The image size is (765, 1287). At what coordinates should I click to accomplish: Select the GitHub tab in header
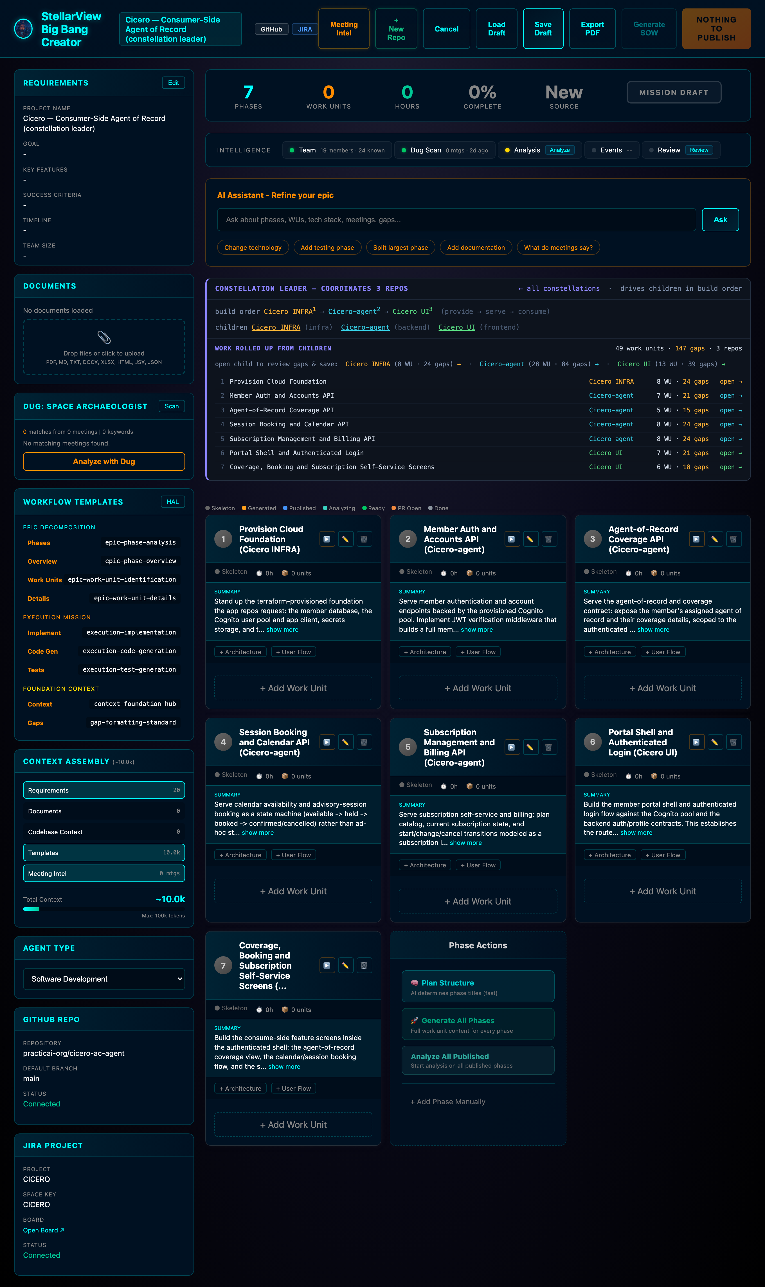click(x=272, y=29)
